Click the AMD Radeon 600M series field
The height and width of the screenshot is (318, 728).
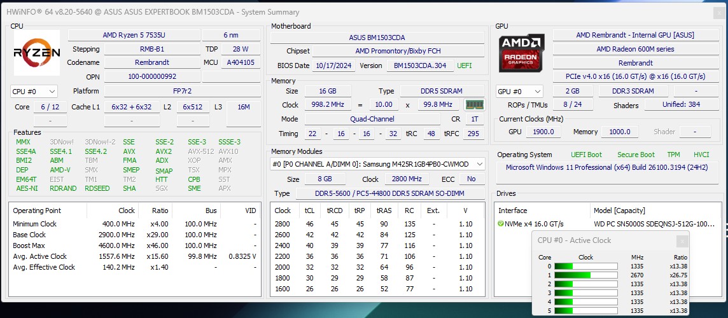click(x=635, y=49)
